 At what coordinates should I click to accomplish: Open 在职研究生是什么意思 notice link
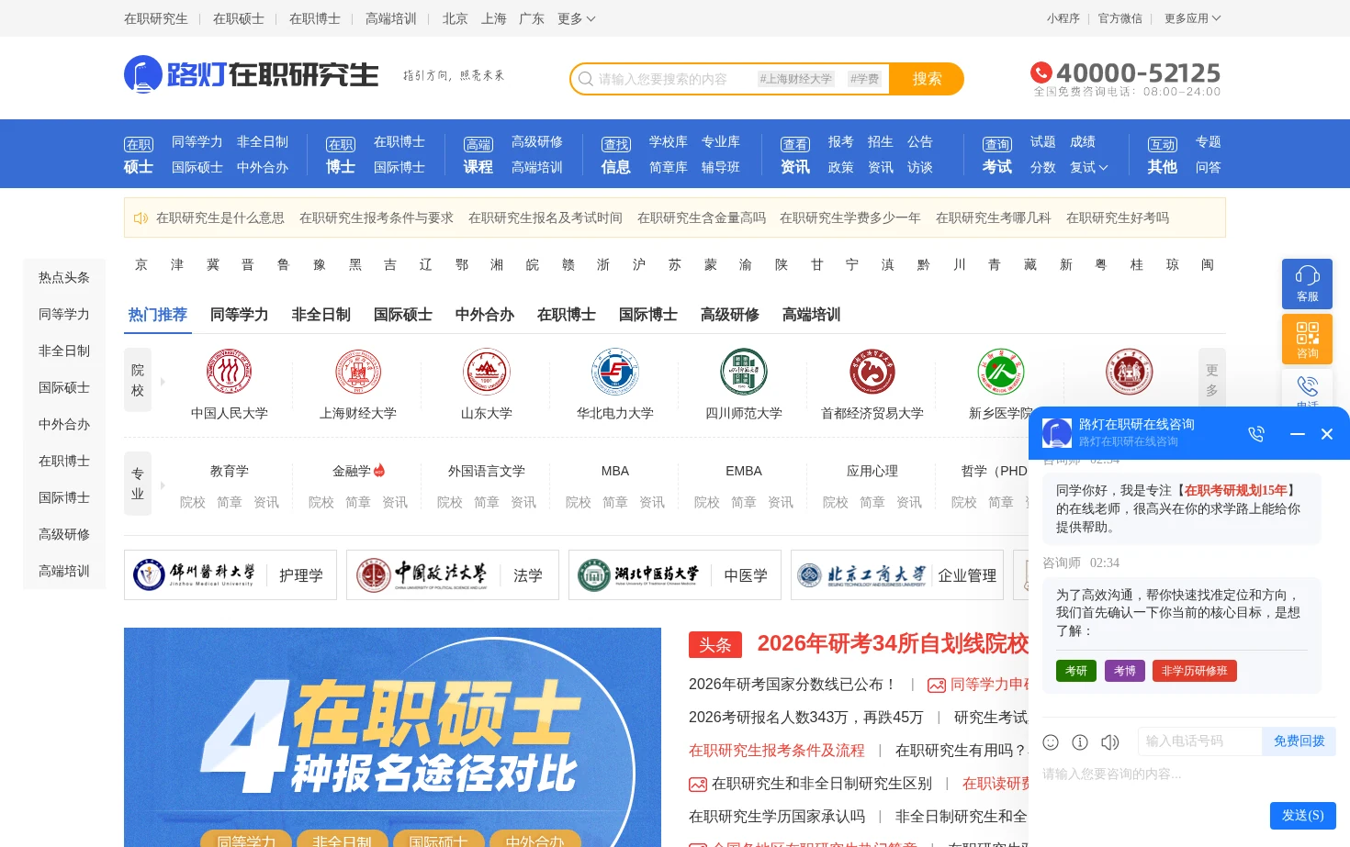point(220,218)
